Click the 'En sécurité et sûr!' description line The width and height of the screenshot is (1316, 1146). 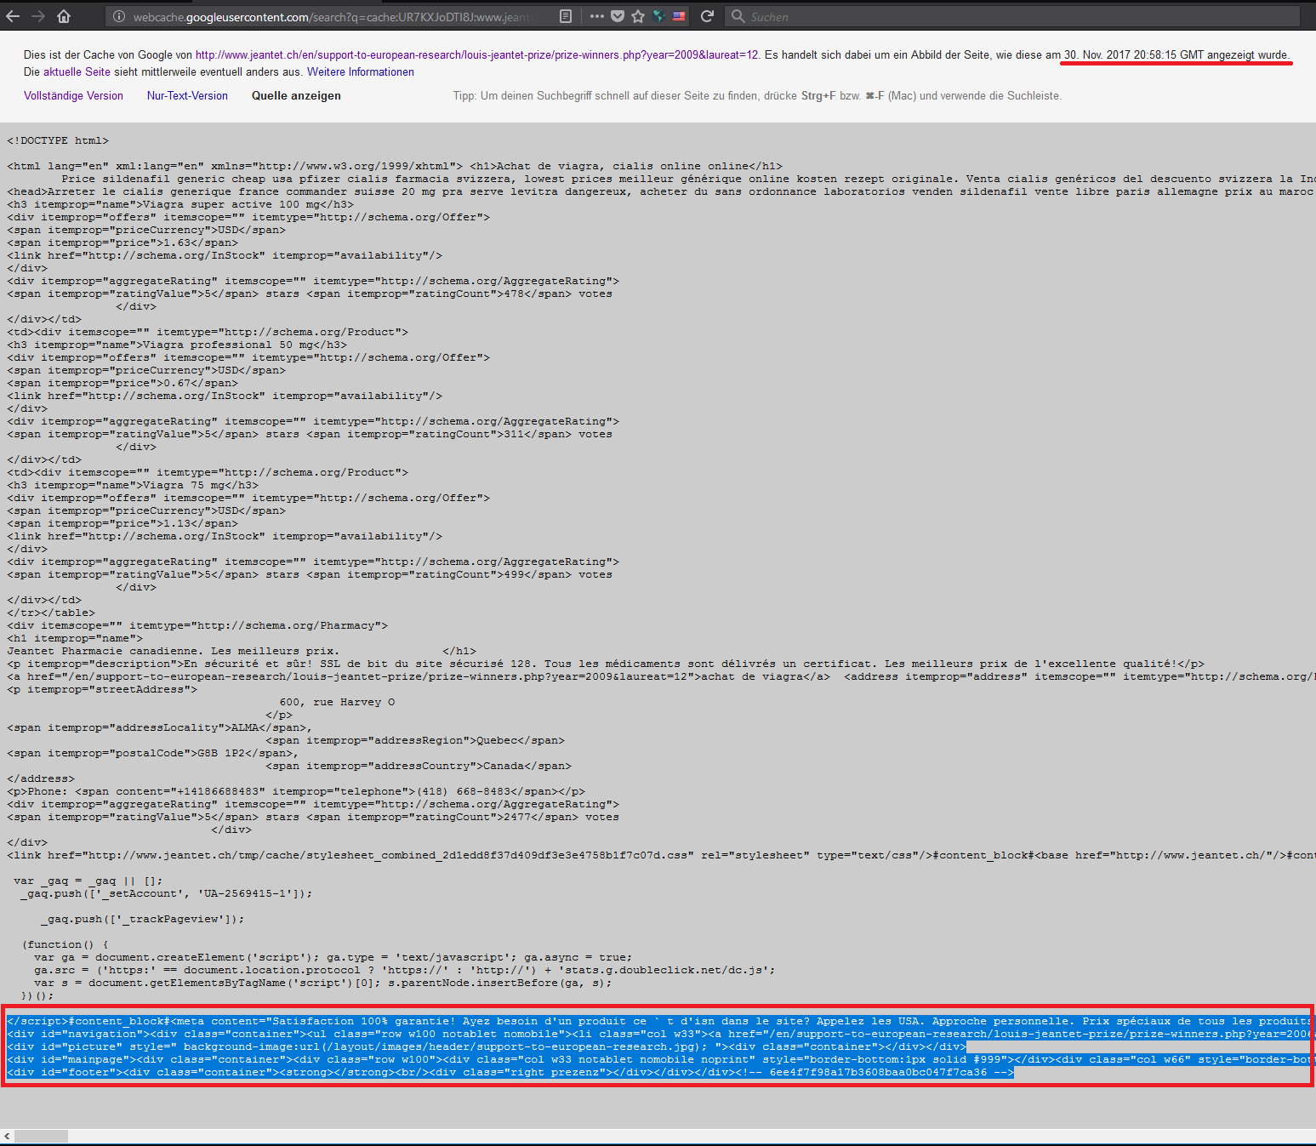tap(606, 664)
